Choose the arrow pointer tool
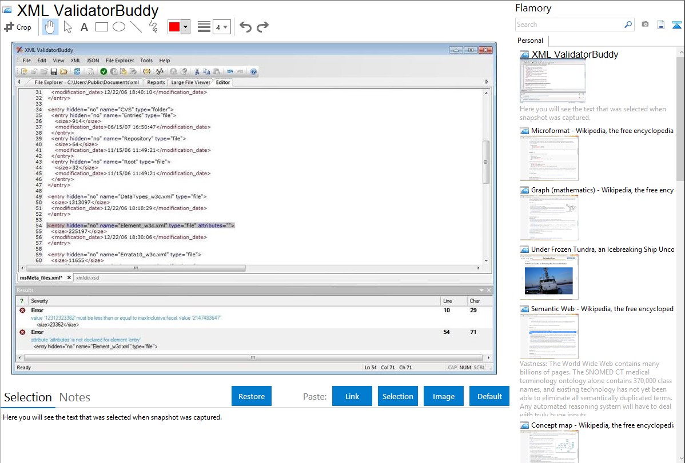The width and height of the screenshot is (685, 463). pos(67,27)
